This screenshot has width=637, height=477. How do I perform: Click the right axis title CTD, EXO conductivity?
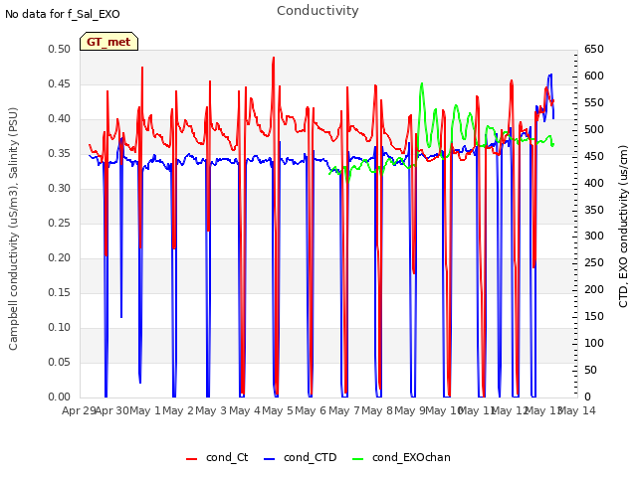623,227
